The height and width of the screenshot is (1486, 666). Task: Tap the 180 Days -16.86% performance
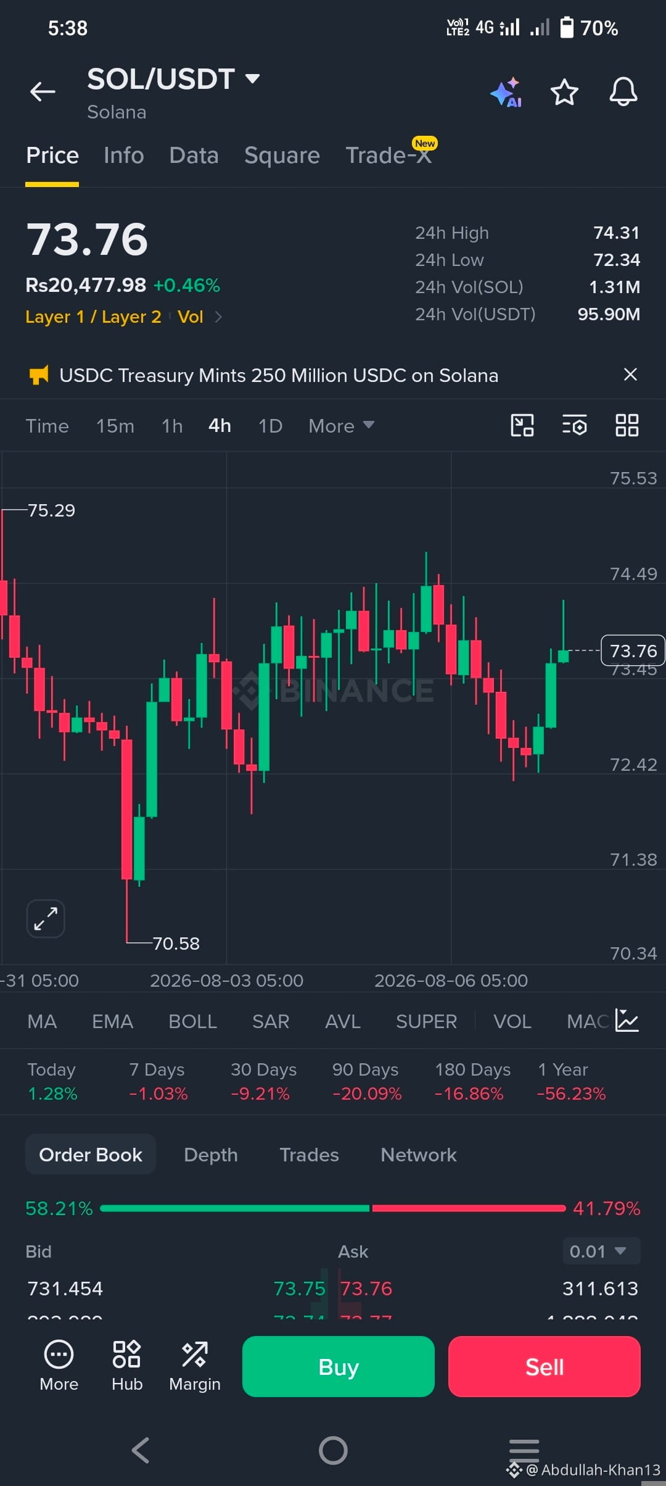click(x=472, y=1081)
